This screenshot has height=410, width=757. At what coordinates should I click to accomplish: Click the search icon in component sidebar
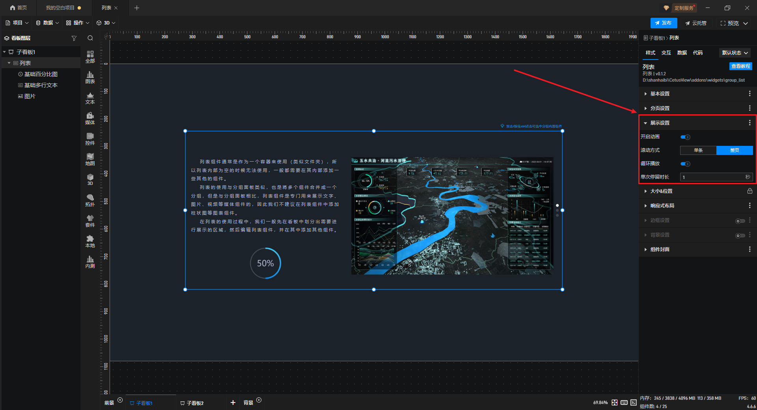90,38
